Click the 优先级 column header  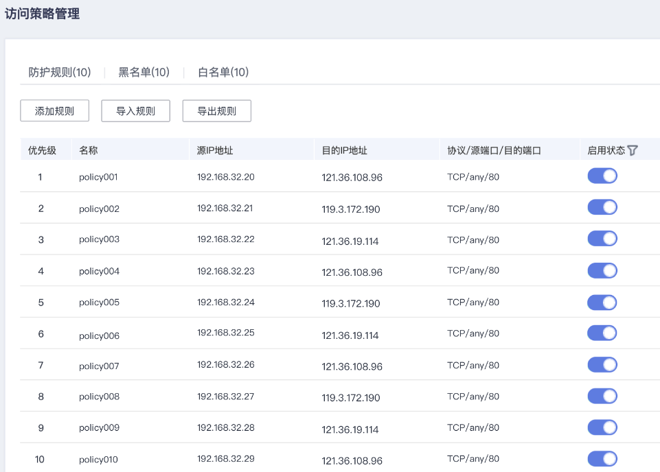[42, 150]
